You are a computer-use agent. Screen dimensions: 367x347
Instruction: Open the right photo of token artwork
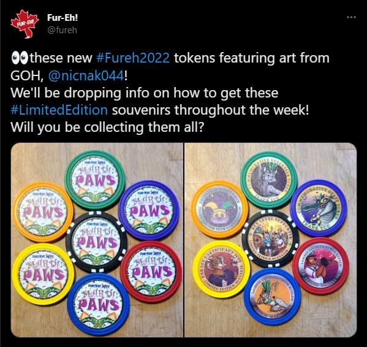click(x=271, y=240)
